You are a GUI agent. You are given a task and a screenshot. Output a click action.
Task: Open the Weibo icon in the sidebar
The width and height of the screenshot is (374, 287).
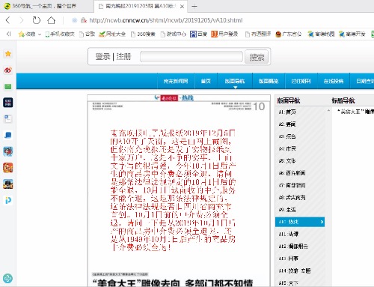8,70
